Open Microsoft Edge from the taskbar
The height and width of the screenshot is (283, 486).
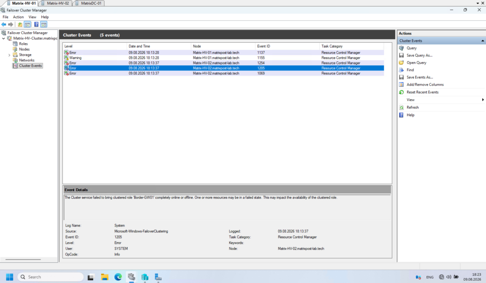click(x=118, y=277)
